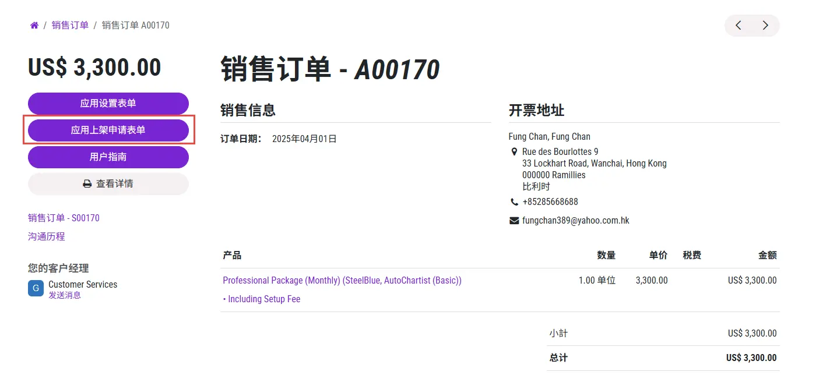Click Customer Services avatar icon
The height and width of the screenshot is (375, 816).
coord(36,289)
